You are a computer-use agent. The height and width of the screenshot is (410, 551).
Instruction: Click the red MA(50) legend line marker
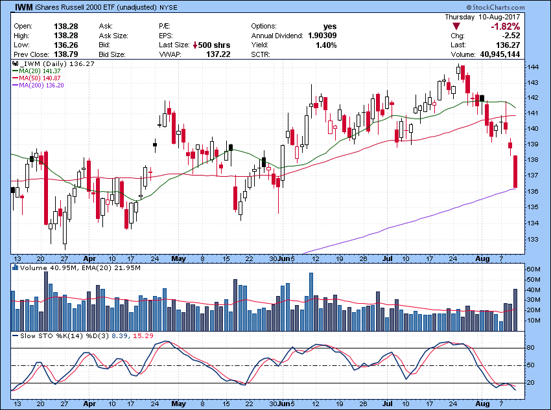(15, 78)
